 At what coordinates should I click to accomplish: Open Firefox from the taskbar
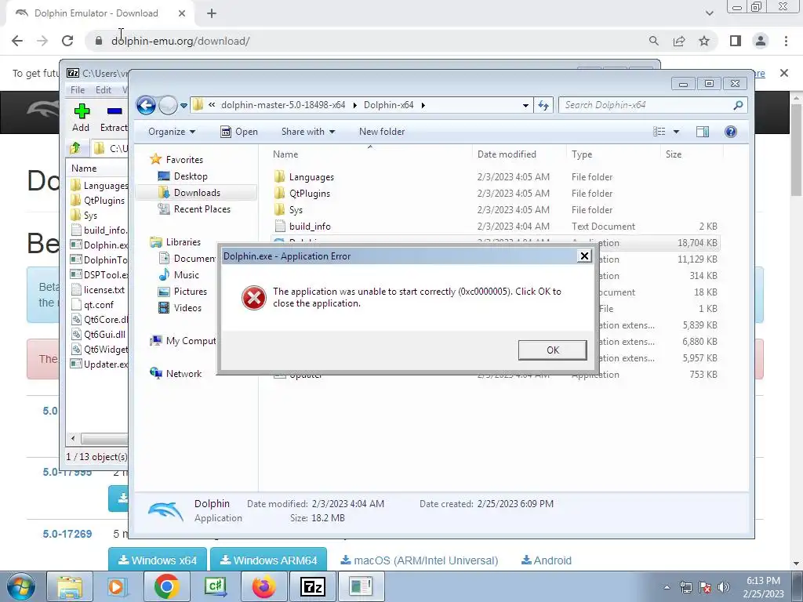263,586
